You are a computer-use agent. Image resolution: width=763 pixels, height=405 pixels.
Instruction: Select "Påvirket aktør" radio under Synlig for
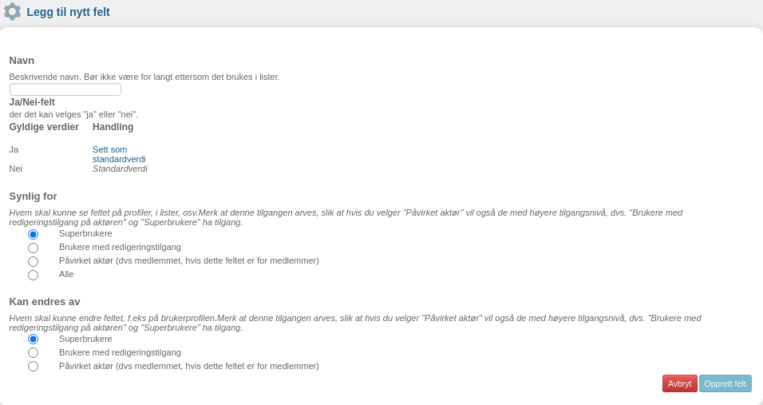(x=33, y=261)
